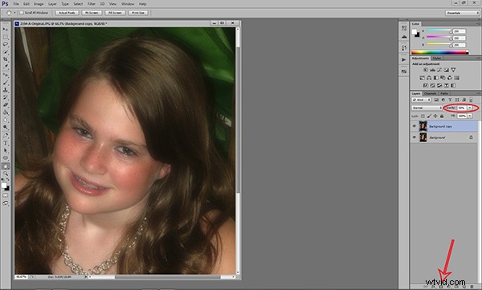Open the collapsed Actions play icon
This screenshot has height=290, width=482.
[x=404, y=59]
